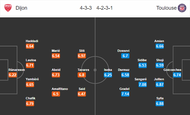Click the Toulouse club crest logo

pos(182,8)
